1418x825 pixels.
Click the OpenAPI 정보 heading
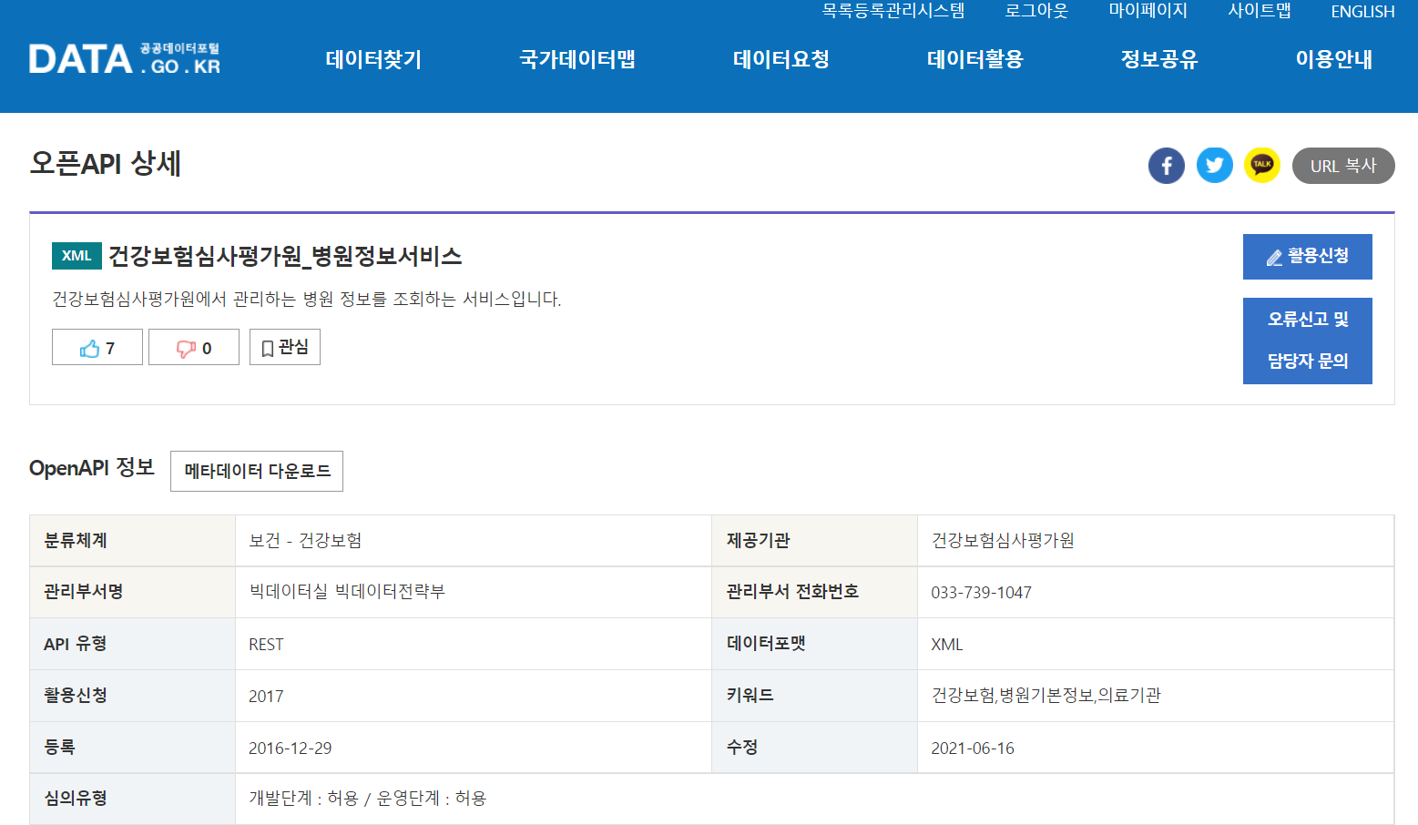(92, 468)
